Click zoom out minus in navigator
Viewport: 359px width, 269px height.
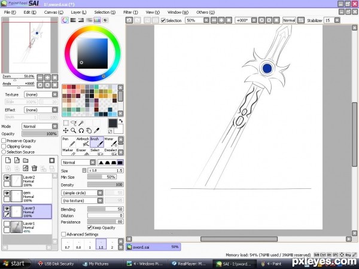coord(40,77)
